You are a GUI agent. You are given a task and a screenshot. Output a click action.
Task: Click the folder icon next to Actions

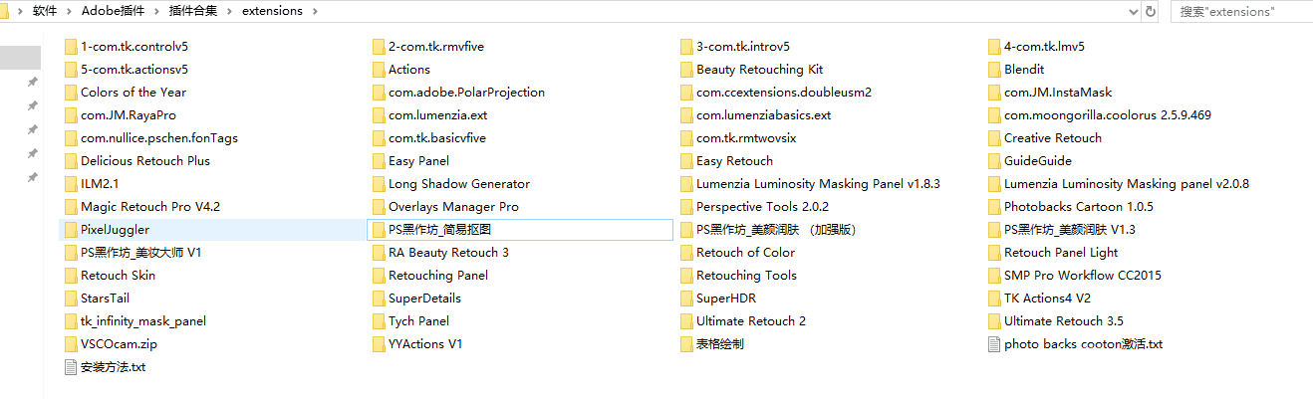point(379,70)
